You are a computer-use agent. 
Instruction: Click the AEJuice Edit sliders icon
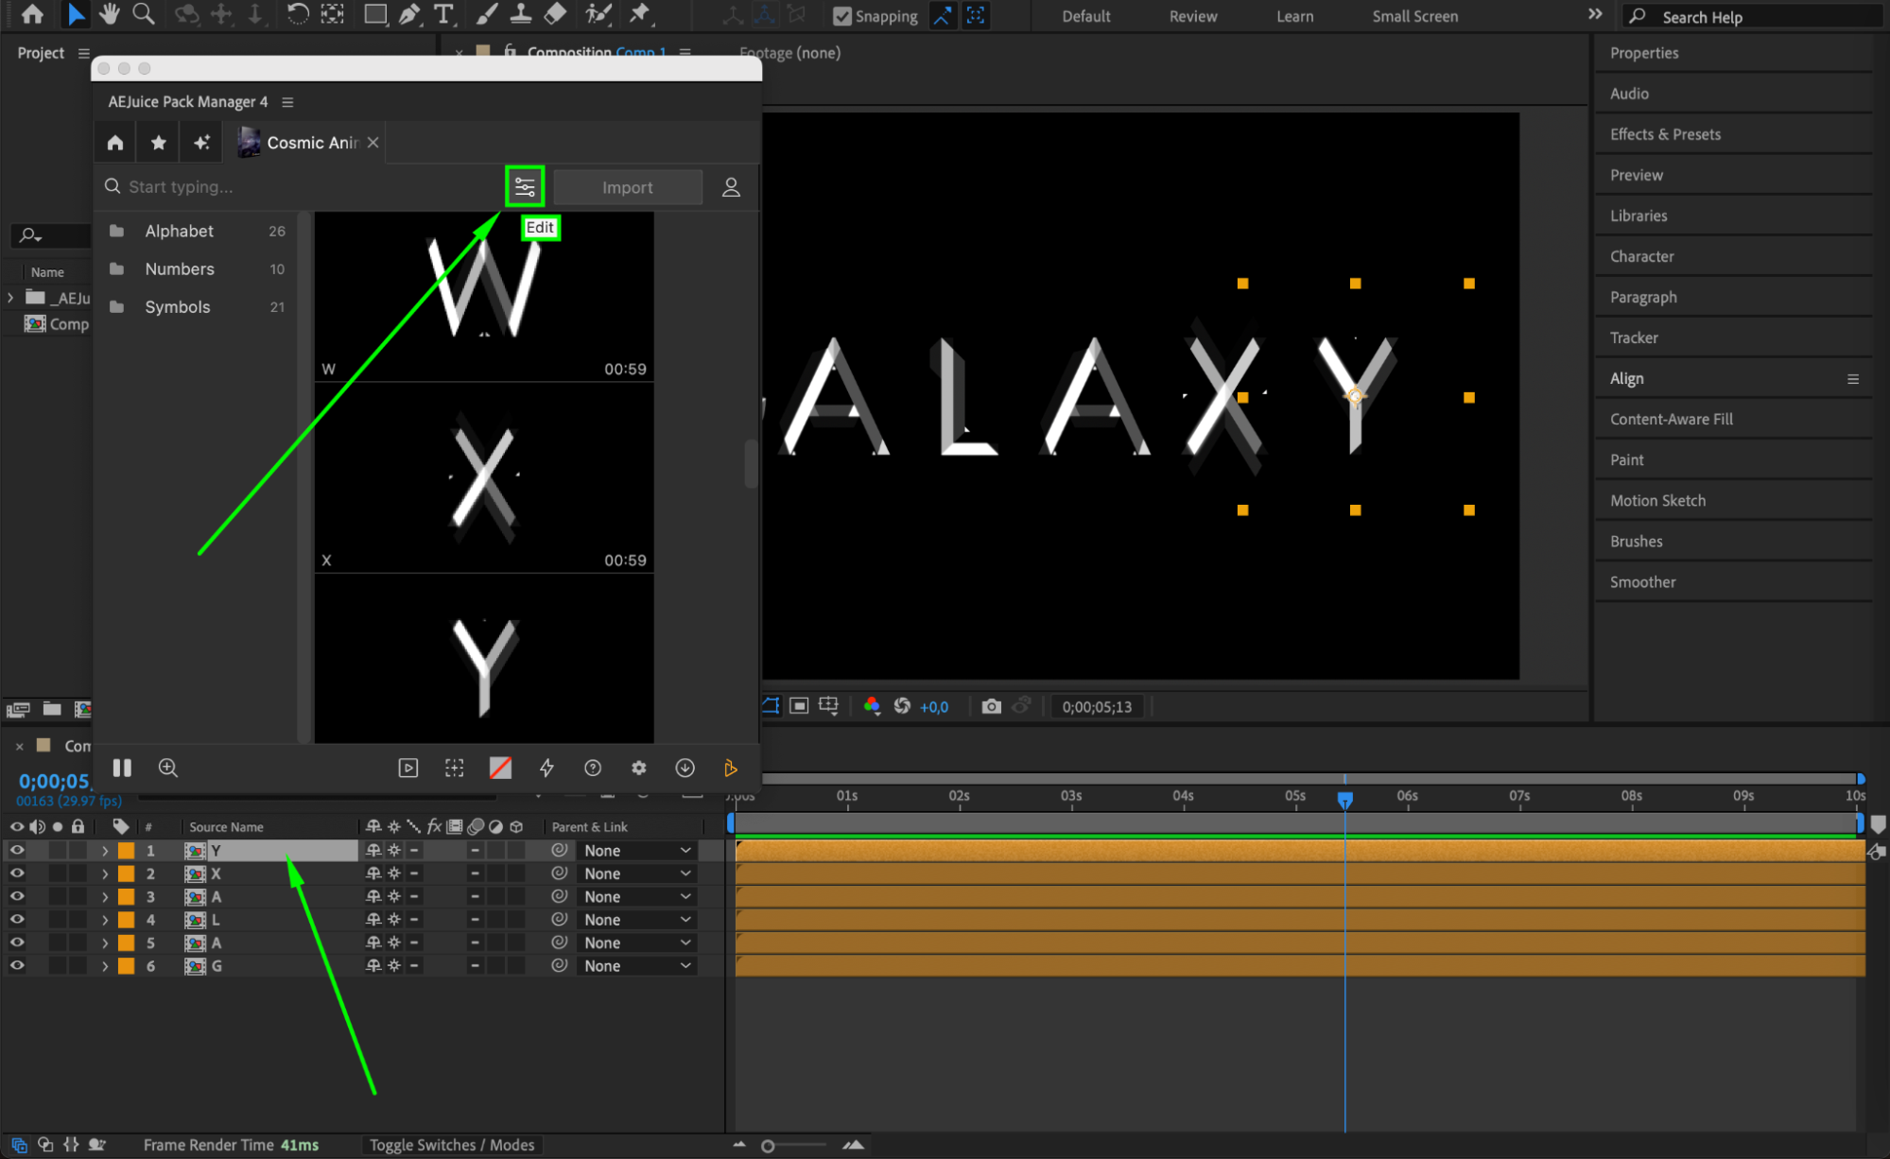[x=525, y=186]
